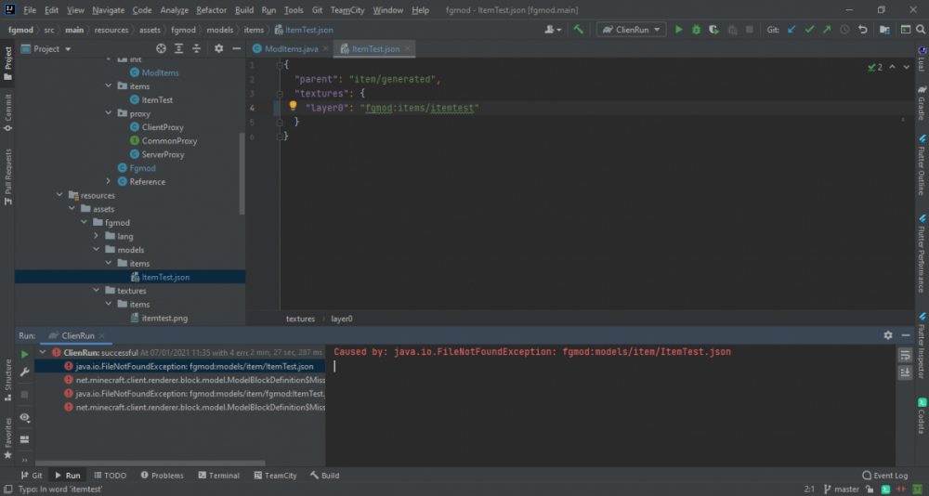The width and height of the screenshot is (929, 496).
Task: Open Pull Requests tool window
Action: (7, 177)
